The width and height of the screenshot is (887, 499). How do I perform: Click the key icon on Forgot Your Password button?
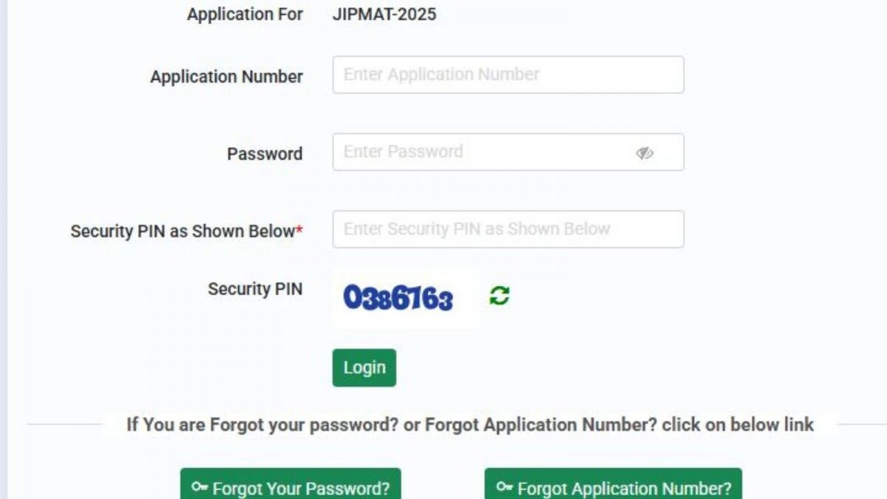click(197, 488)
